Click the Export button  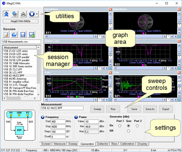(166, 109)
